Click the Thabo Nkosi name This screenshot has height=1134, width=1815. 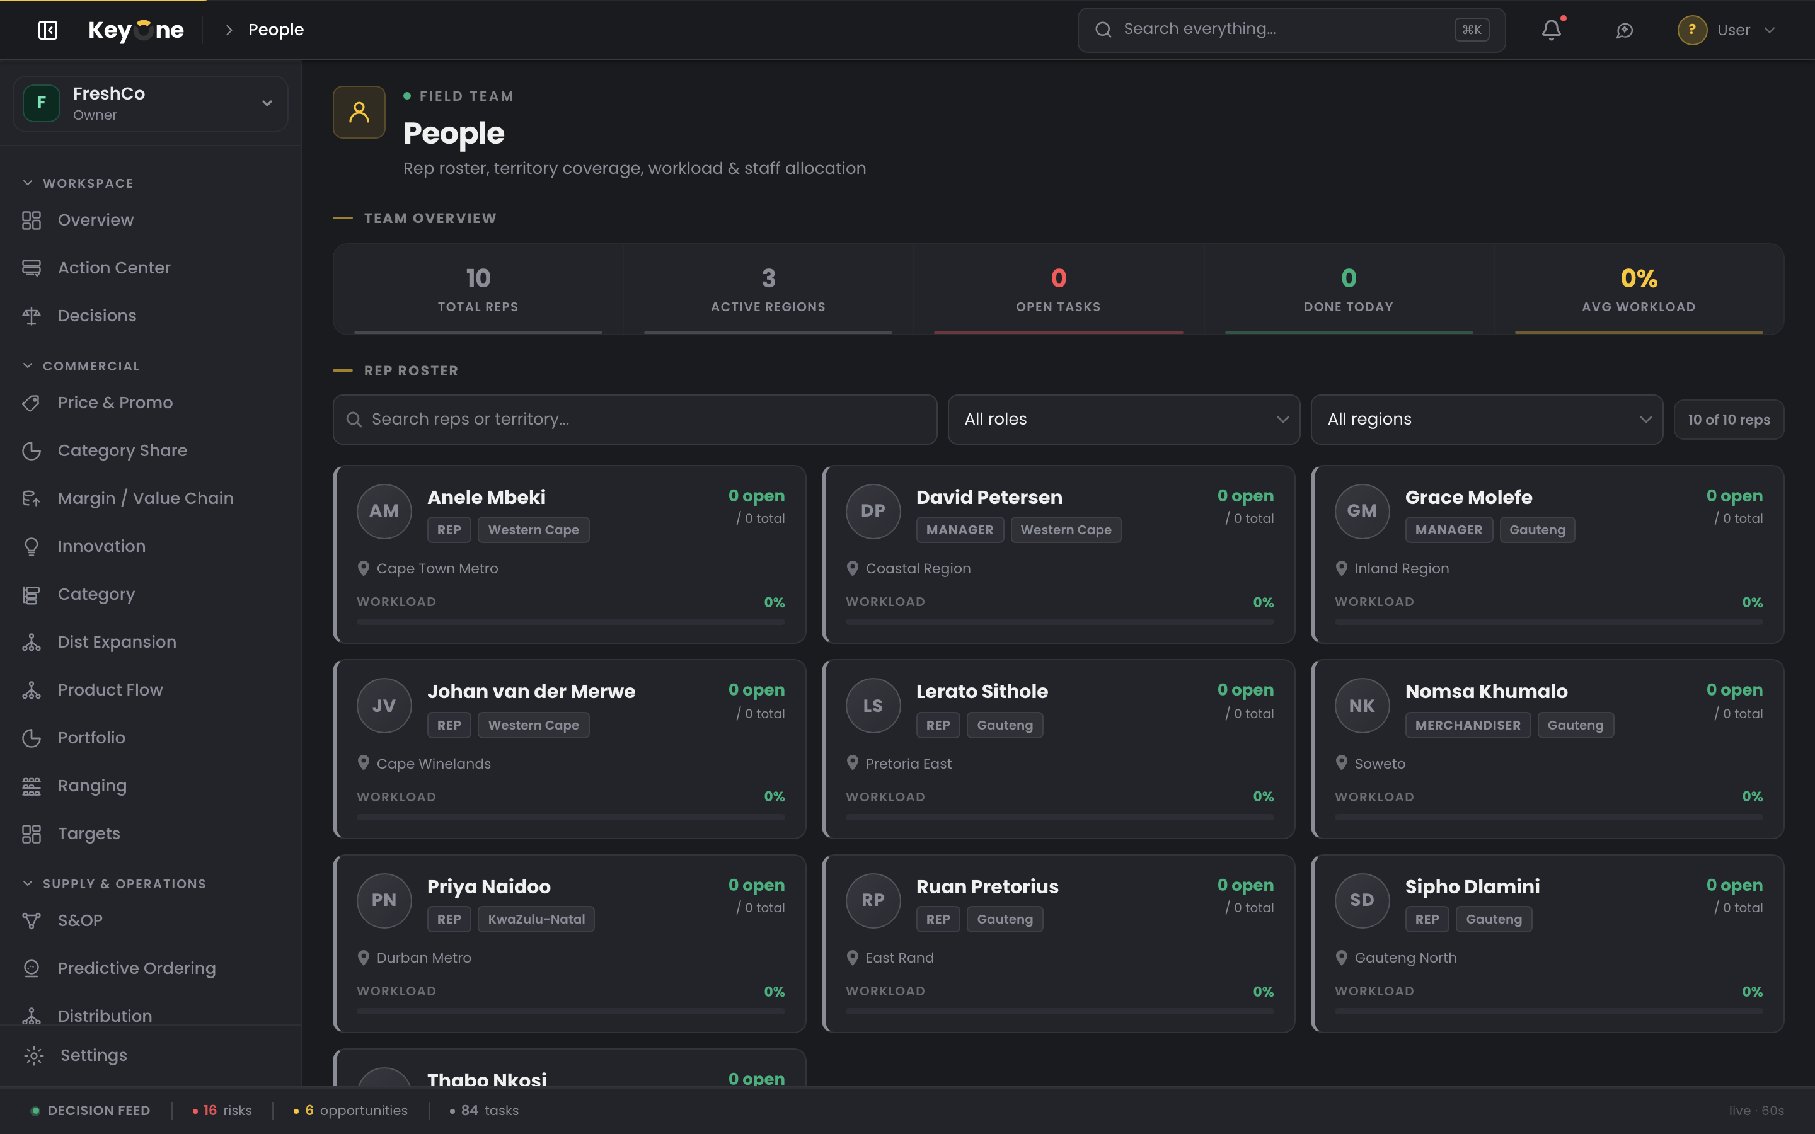tap(487, 1079)
